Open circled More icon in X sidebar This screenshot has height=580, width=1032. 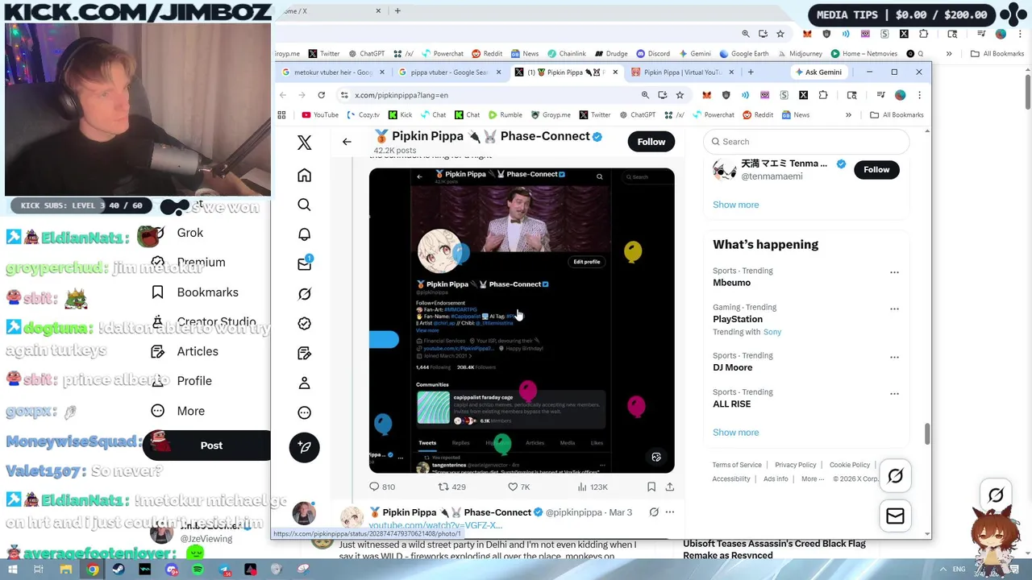pos(304,412)
